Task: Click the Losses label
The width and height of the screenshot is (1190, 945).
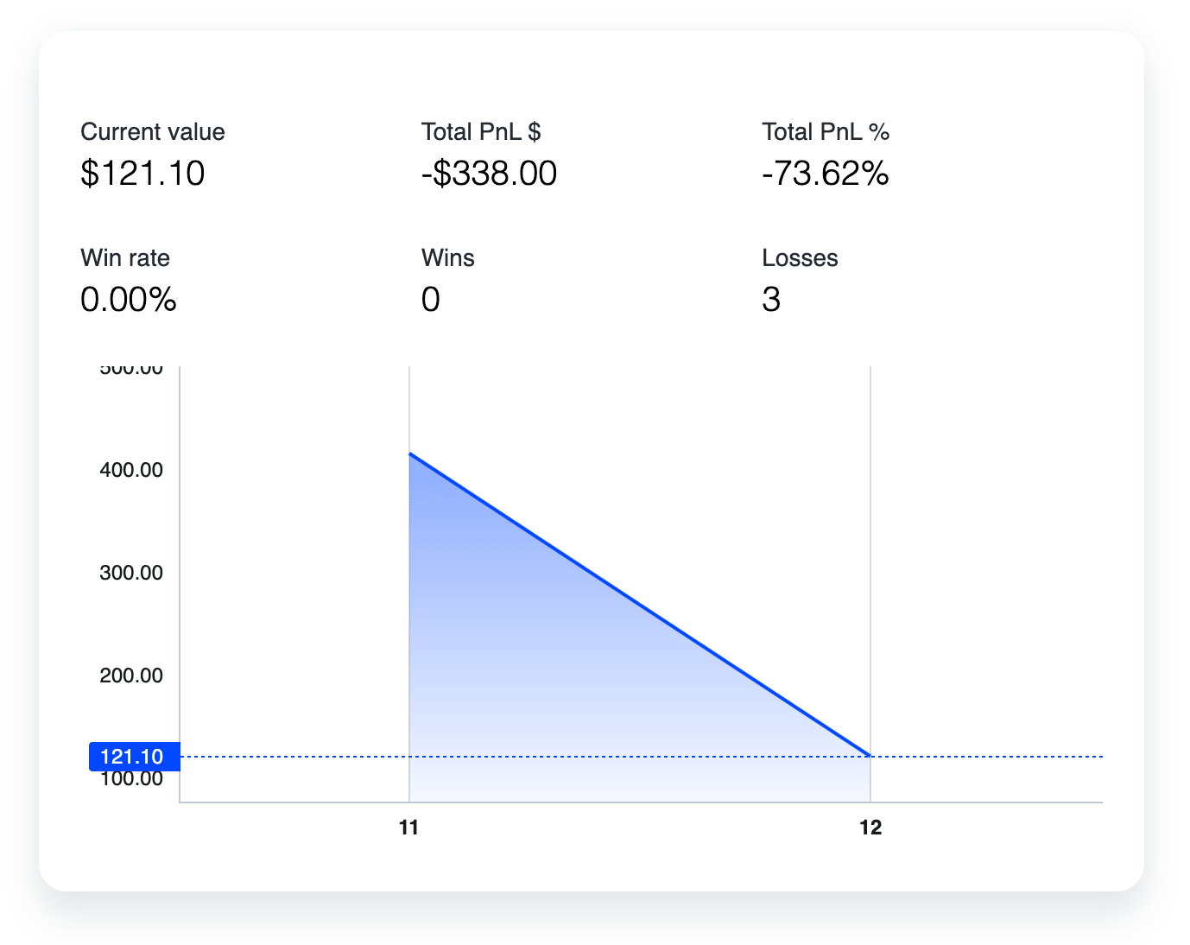Action: (x=800, y=258)
